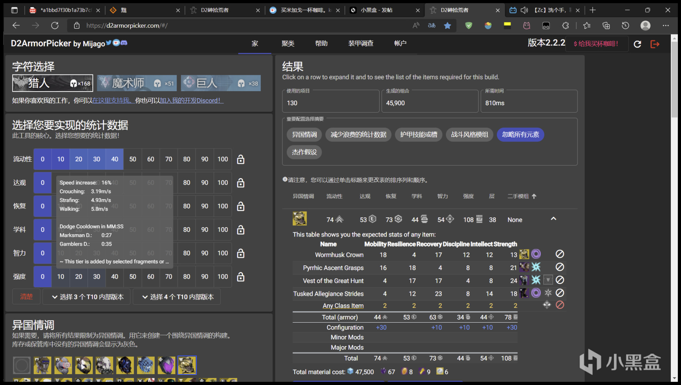The width and height of the screenshot is (681, 385).
Task: Open the 帐户 navigation tab
Action: pos(400,43)
